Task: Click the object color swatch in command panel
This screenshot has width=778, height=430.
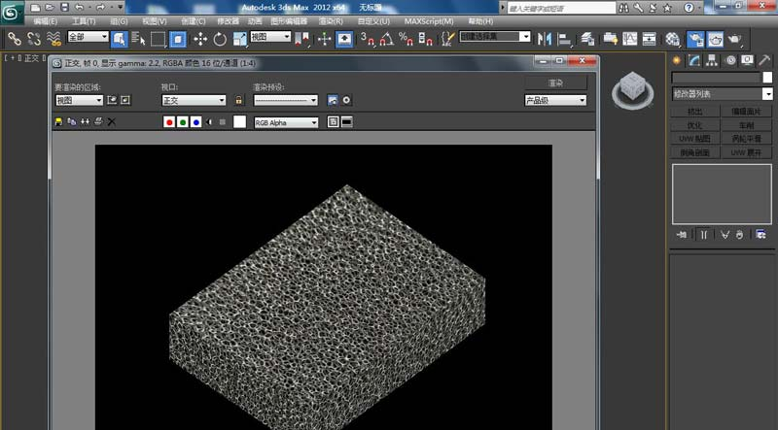Action: pos(767,78)
